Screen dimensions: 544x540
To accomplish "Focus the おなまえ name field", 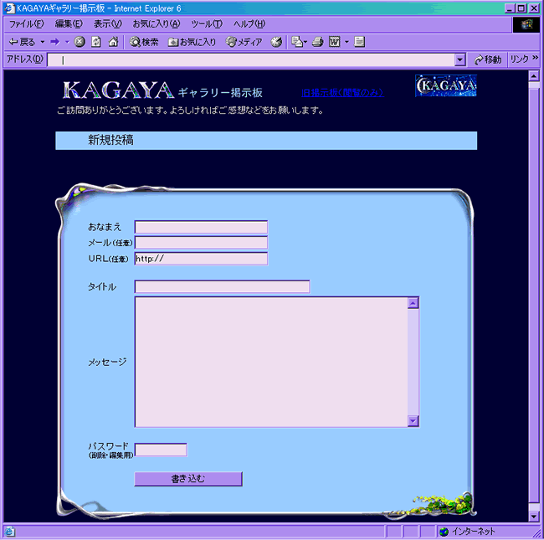I will tap(201, 227).
